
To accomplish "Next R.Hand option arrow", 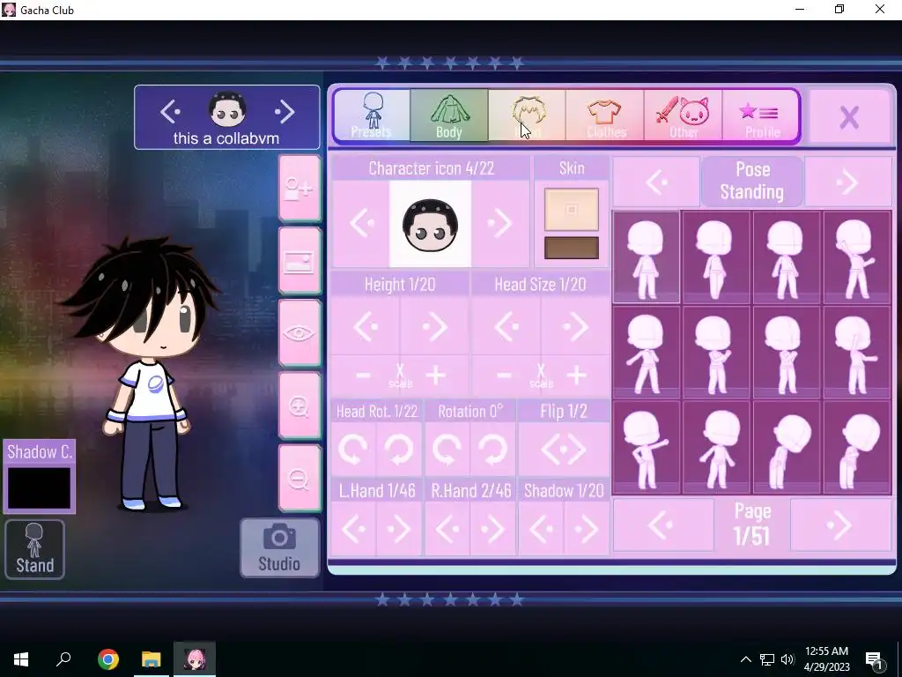I will pyautogui.click(x=492, y=529).
